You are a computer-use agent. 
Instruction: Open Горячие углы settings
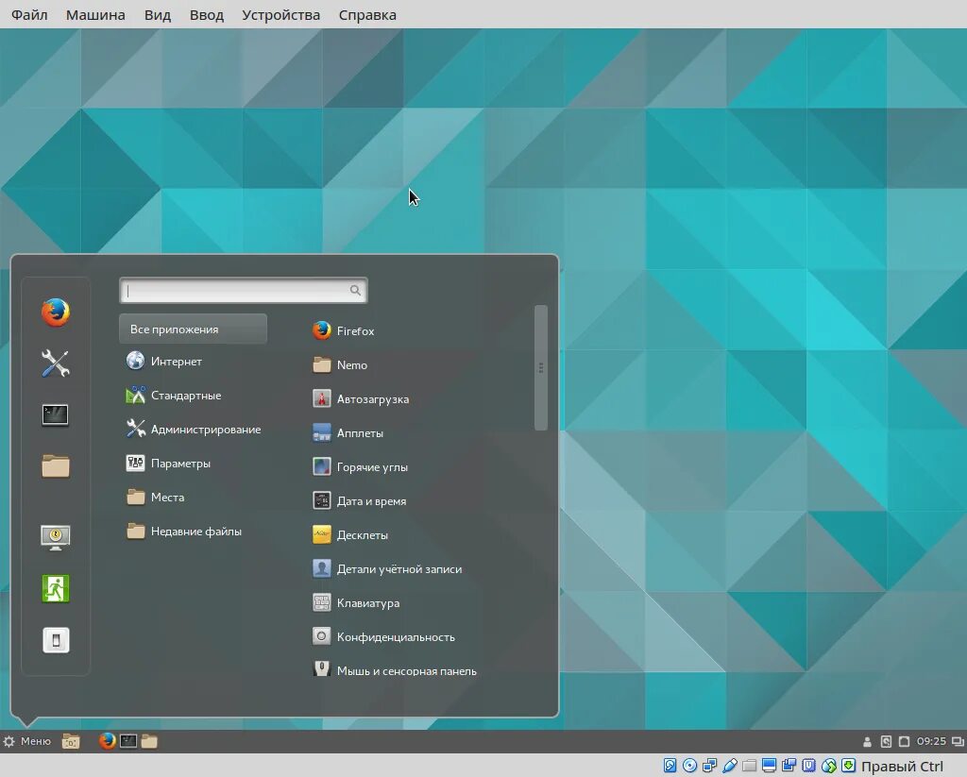click(x=360, y=466)
